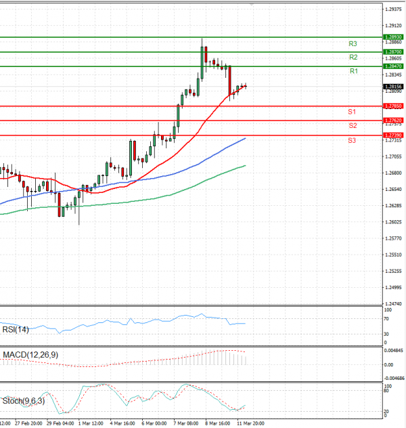Click the S2 support label
This screenshot has height=428, width=406.
(x=353, y=125)
